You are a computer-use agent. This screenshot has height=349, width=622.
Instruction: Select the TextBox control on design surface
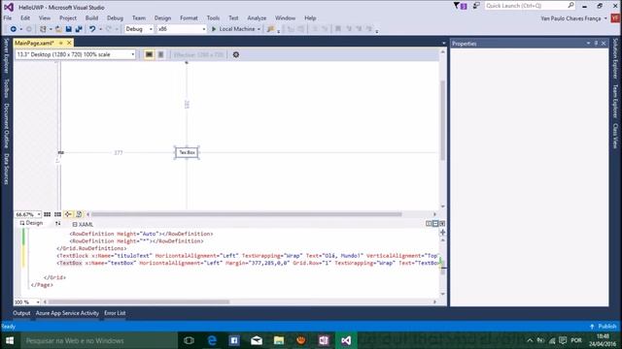[187, 152]
